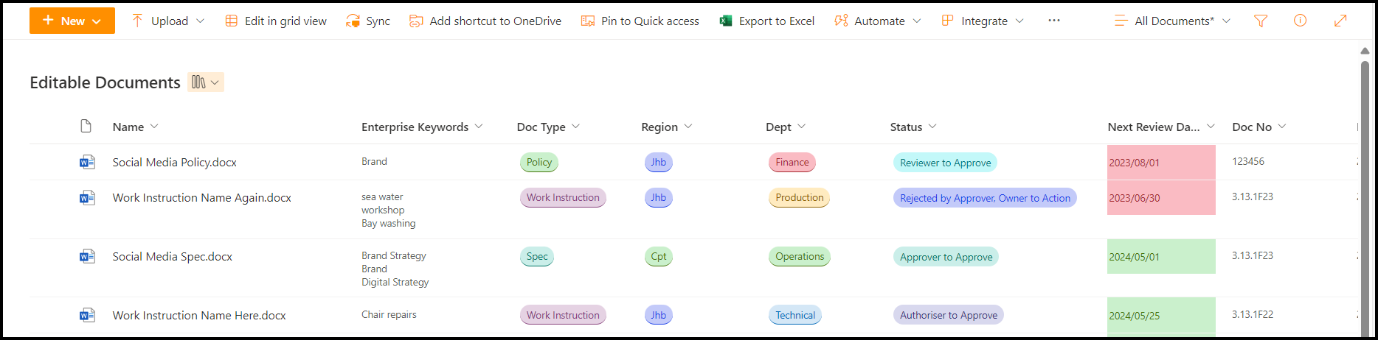Click Pin to Quick access
The height and width of the screenshot is (340, 1378).
point(640,21)
